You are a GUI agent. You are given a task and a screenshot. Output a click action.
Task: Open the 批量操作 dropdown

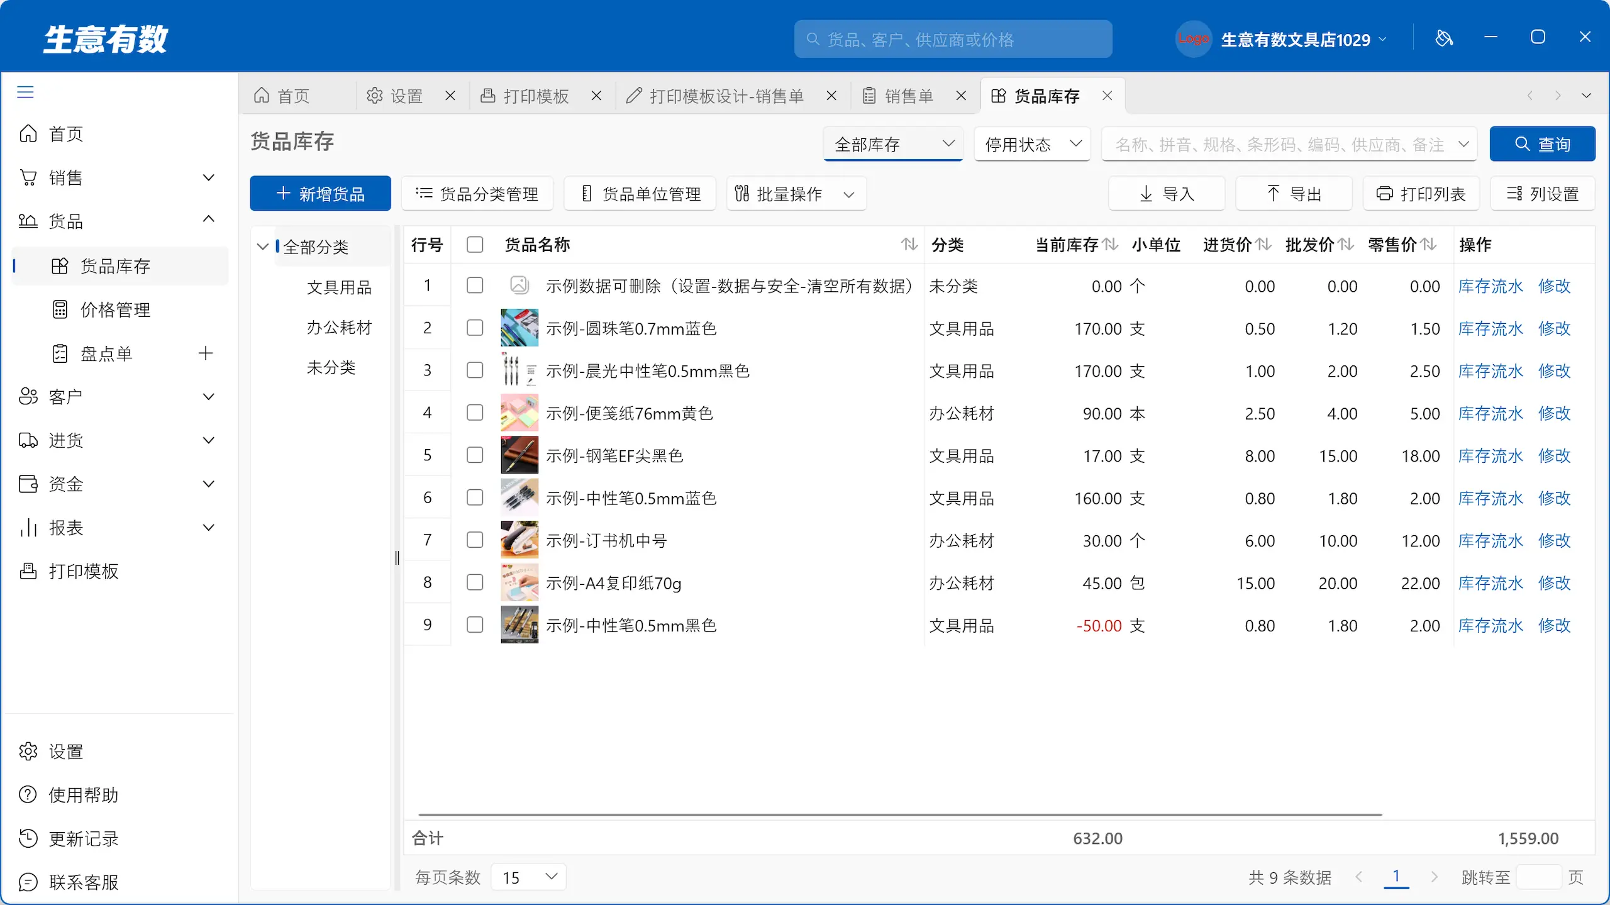(796, 194)
